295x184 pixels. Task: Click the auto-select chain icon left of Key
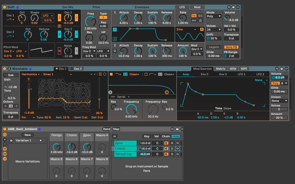coord(114,136)
